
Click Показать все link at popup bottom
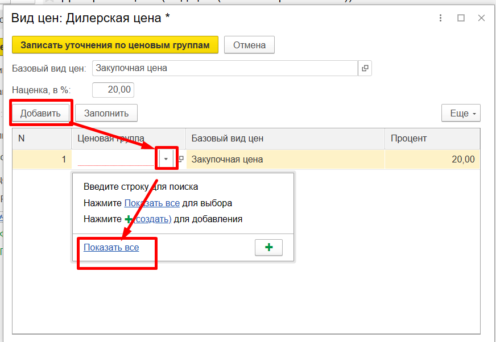point(111,248)
